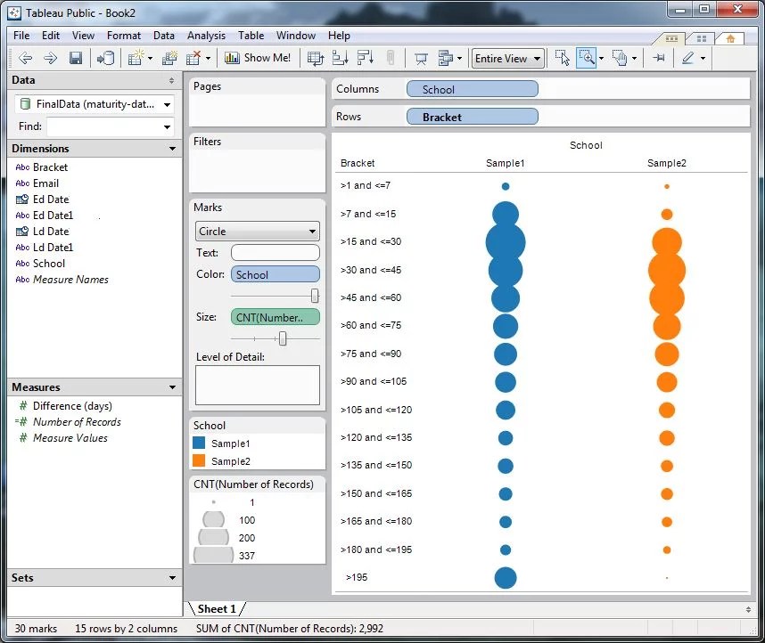Click the forward (redo) arrow in toolbar
Screen dimensions: 765x643
pyautogui.click(x=50, y=59)
